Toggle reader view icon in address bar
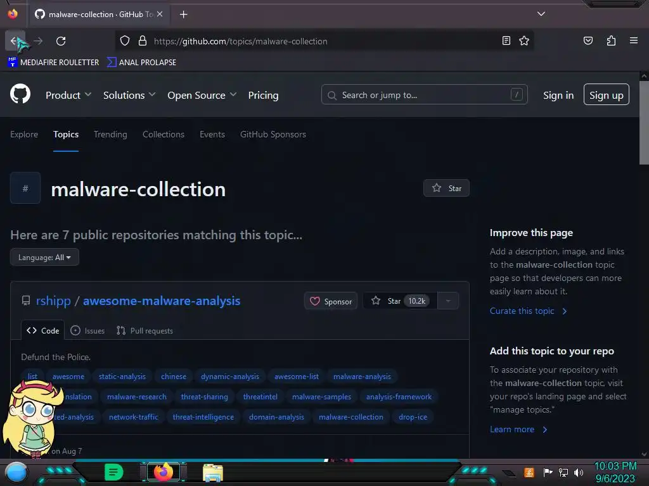Screen dimensions: 649x486 click(x=506, y=41)
